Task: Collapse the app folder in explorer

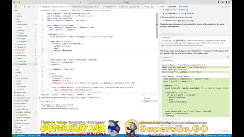Action: coord(18,19)
